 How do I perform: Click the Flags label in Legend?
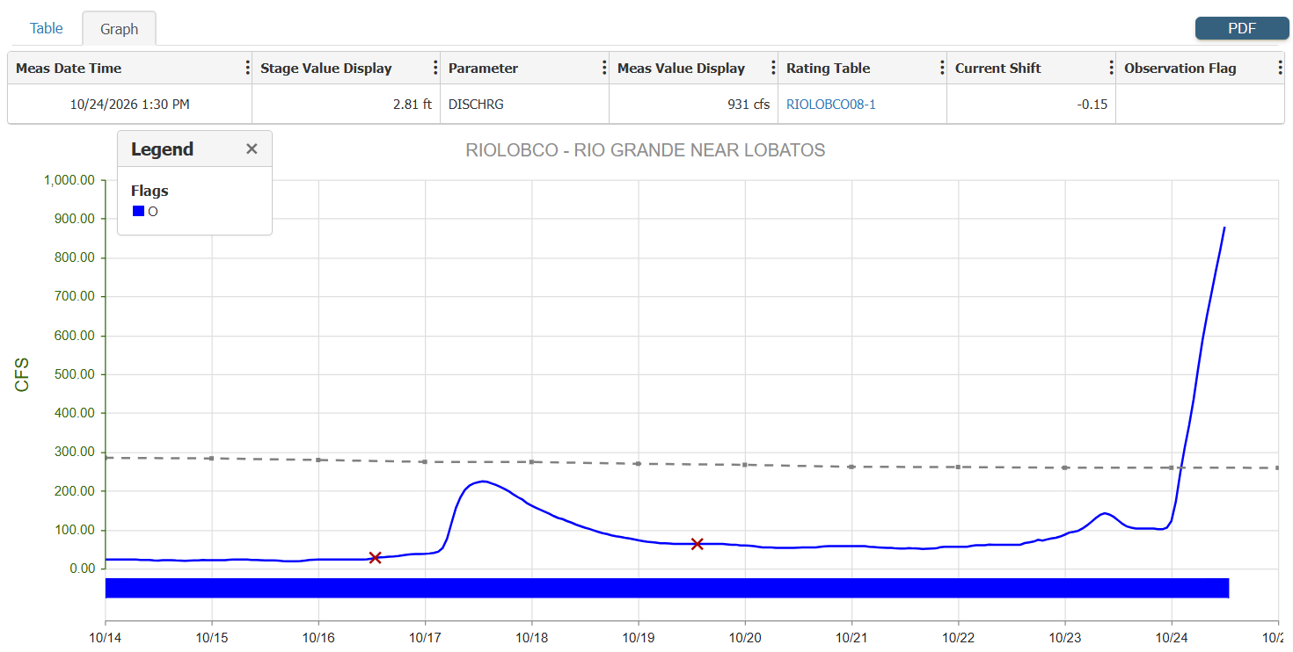pos(150,191)
